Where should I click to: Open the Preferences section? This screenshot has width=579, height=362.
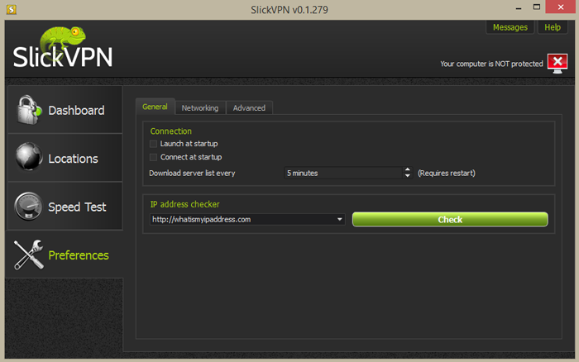pyautogui.click(x=65, y=255)
